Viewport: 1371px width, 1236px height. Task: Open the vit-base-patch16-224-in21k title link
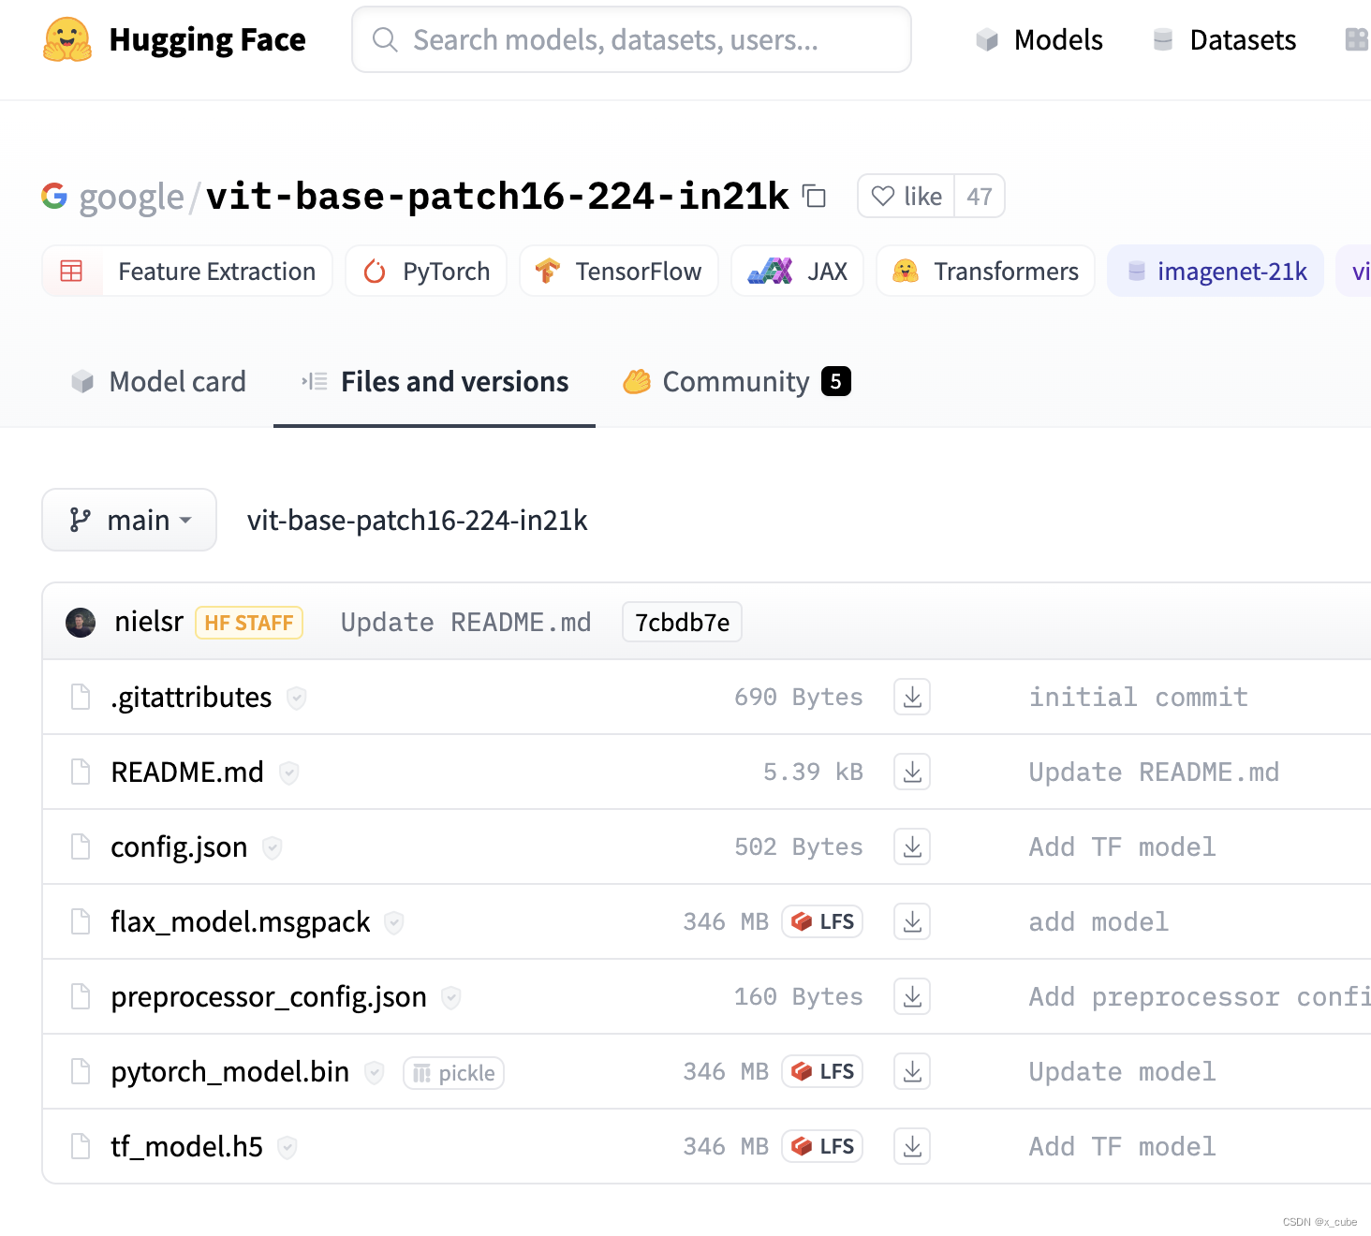coord(497,196)
